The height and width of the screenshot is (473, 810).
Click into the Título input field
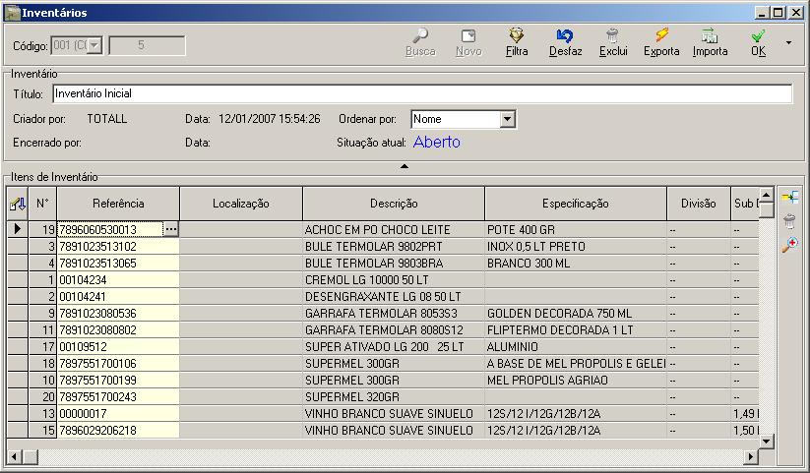pos(422,93)
